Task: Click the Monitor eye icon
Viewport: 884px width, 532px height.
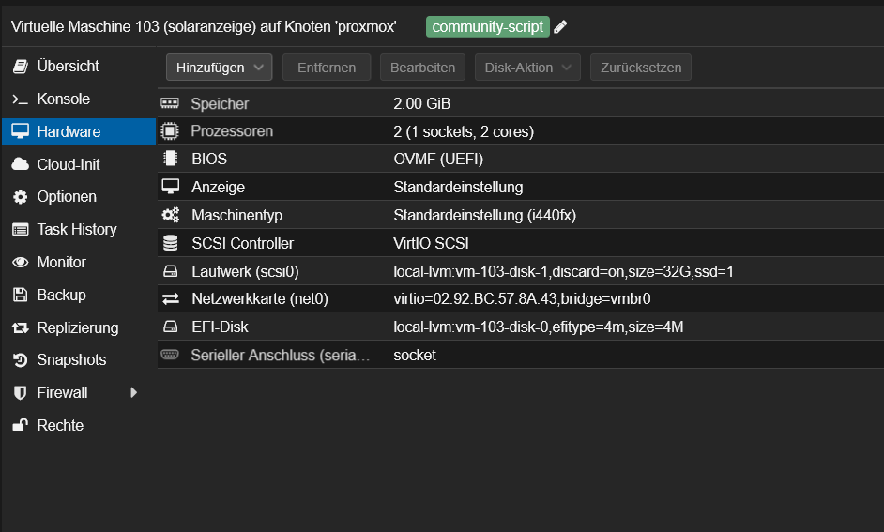Action: pyautogui.click(x=20, y=263)
